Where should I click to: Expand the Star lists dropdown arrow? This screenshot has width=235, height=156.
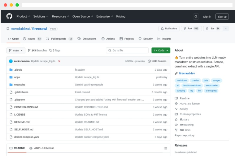click(x=226, y=28)
